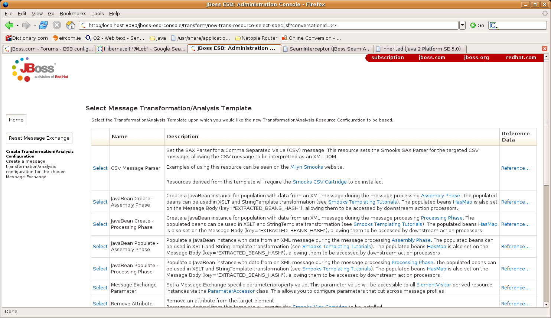Viewport: 551px width, 318px height.
Task: Open Reference link for Remove Attribute row
Action: (x=515, y=304)
